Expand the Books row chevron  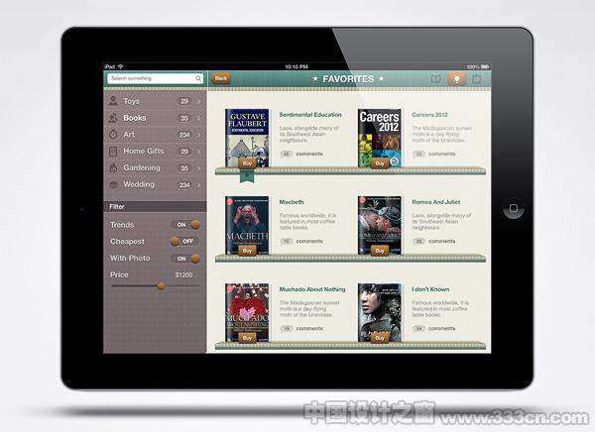199,118
